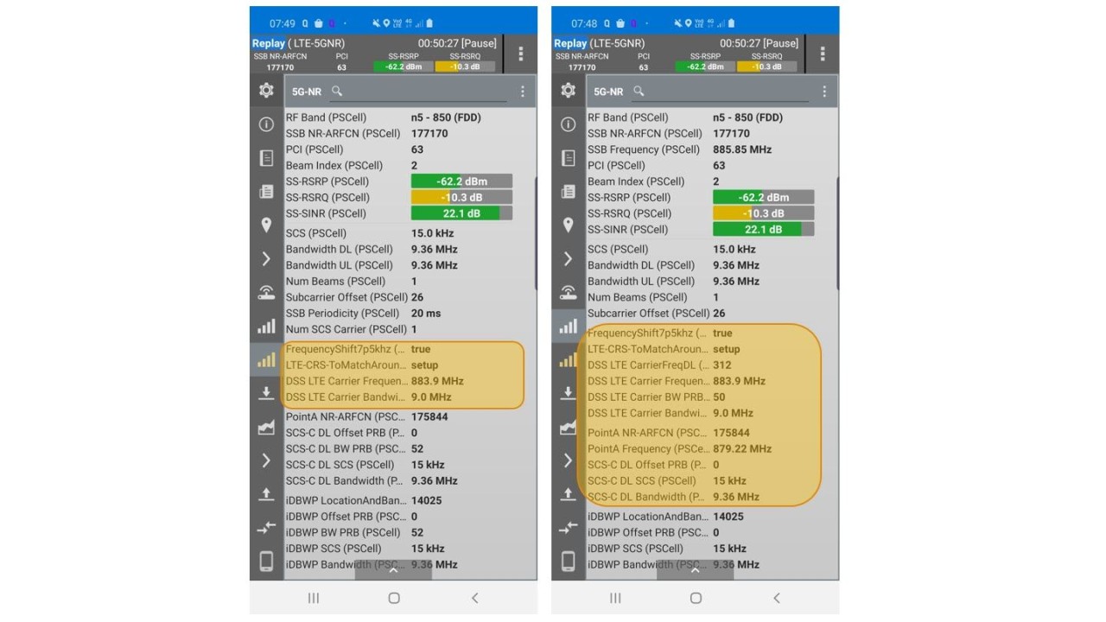Tap Replay label in left phone header

(x=269, y=43)
